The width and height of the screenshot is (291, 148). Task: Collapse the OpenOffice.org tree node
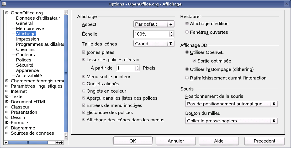pyautogui.click(x=7, y=13)
